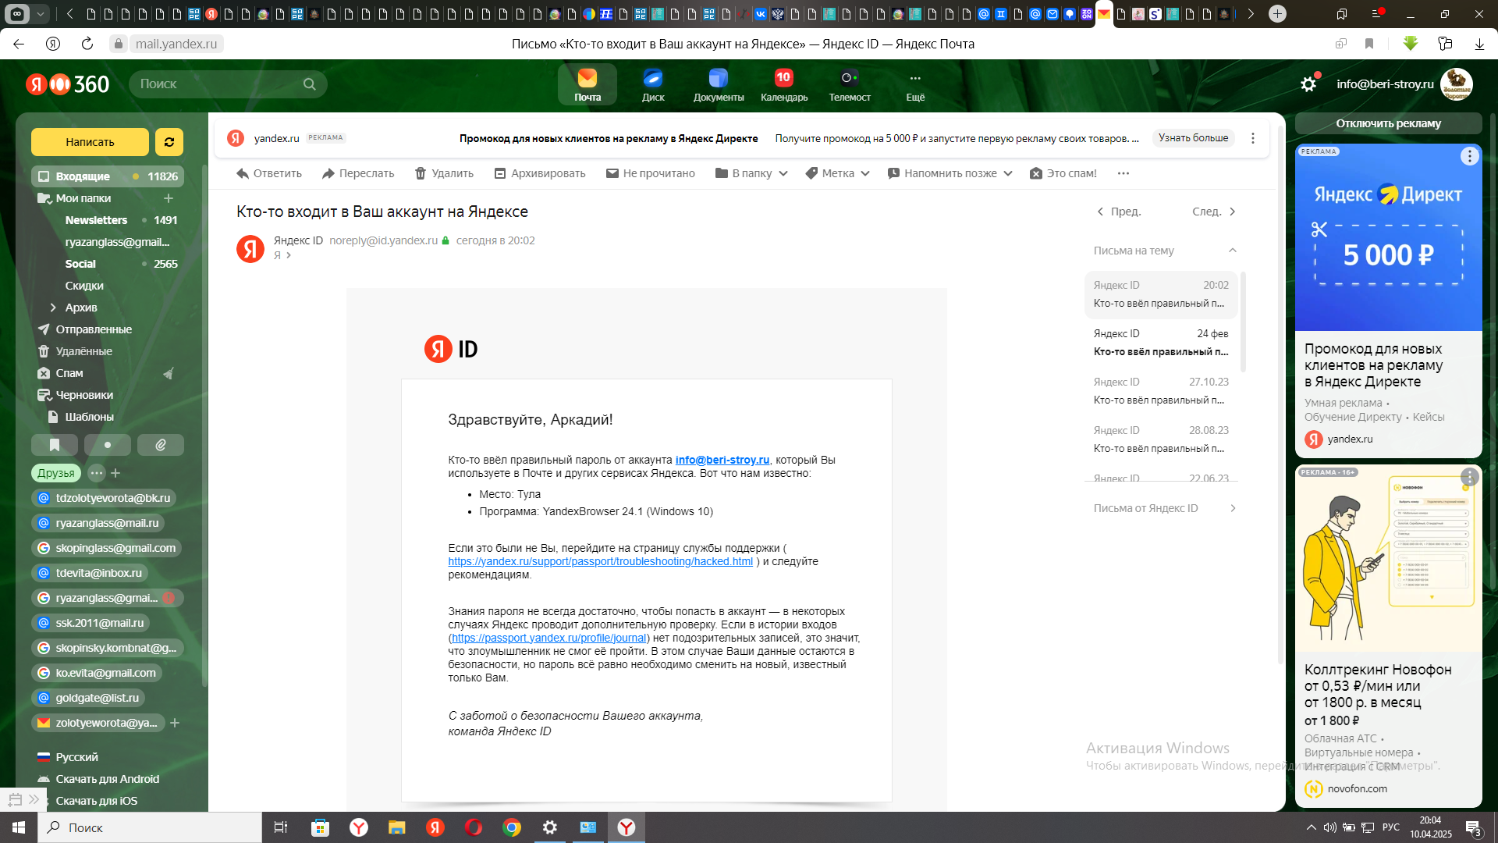Screen dimensions: 1498x843
Task: Open the Входящие folder
Action: click(108, 176)
